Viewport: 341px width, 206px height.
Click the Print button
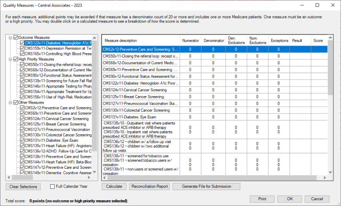pos(262,199)
